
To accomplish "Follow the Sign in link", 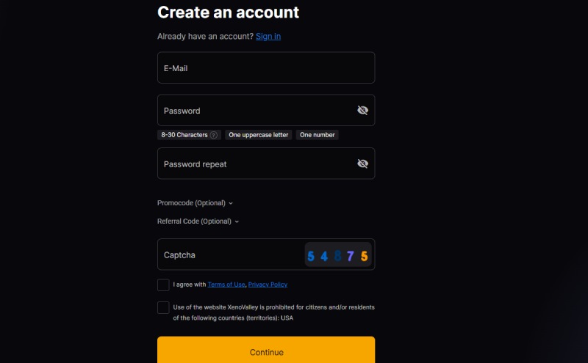I will 268,36.
